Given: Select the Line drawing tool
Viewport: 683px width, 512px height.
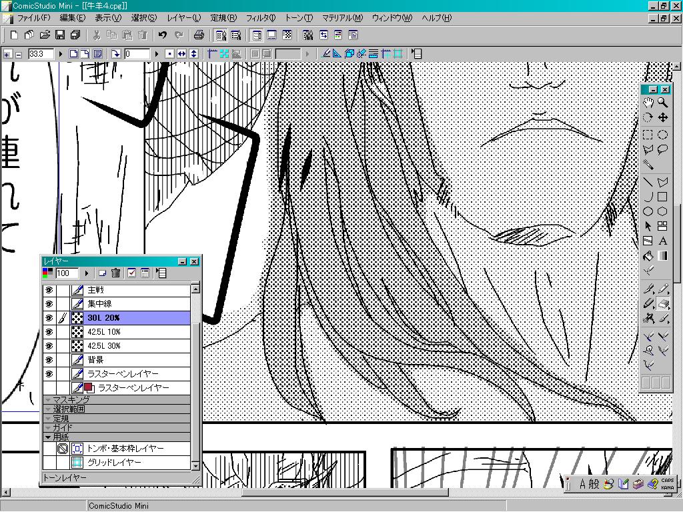Looking at the screenshot, I should coord(648,182).
